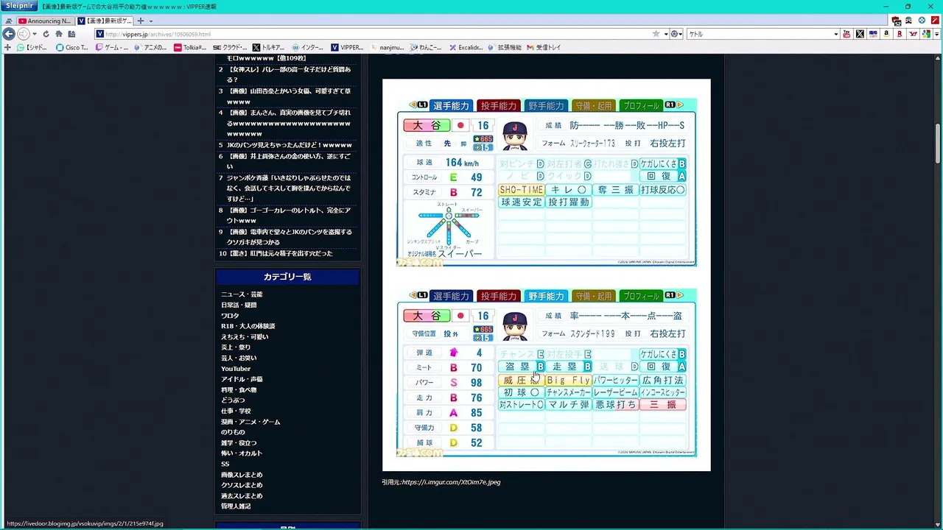The width and height of the screenshot is (943, 530).
Task: Click the blue round extension icon
Action: [x=922, y=21]
